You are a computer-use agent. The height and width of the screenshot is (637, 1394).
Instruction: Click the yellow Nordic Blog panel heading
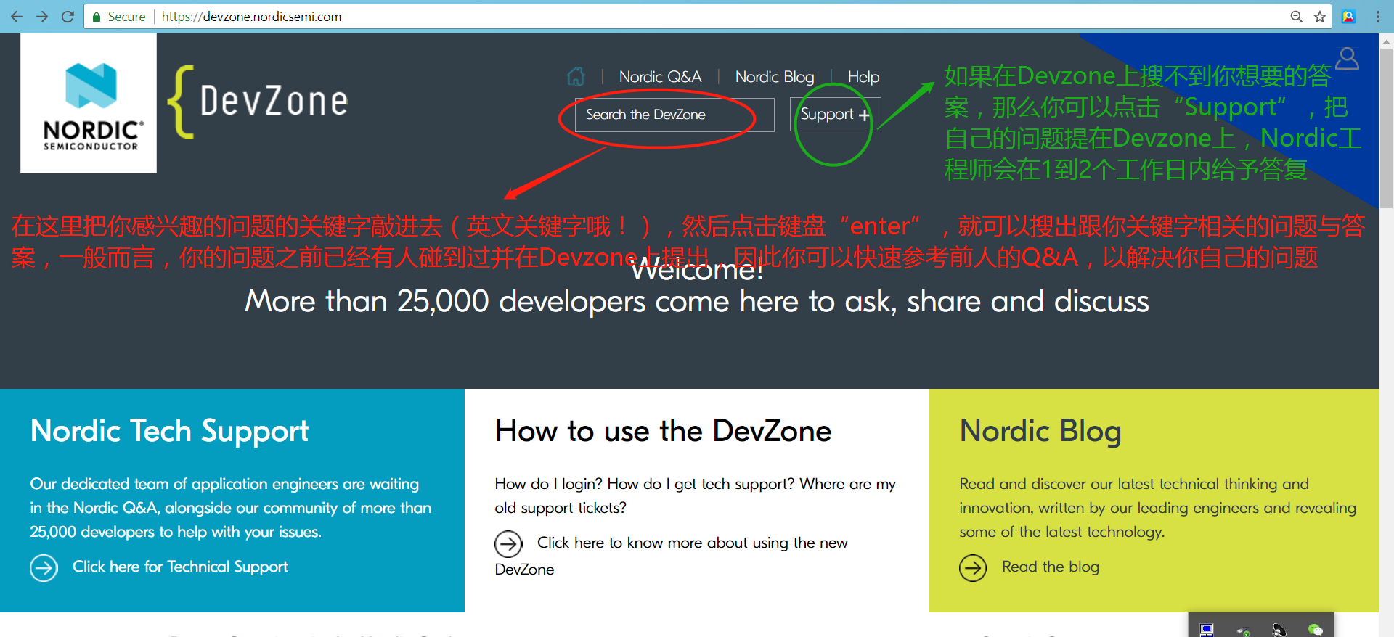[1040, 431]
